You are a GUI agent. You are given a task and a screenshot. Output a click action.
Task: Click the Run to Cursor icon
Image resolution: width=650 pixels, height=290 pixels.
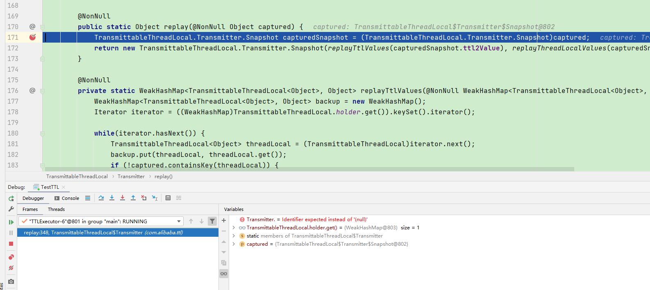pos(155,198)
